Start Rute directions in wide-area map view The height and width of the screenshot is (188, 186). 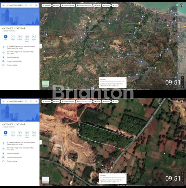tap(6, 37)
